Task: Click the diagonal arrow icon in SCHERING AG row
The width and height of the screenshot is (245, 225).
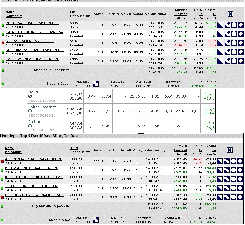Action: (227, 52)
